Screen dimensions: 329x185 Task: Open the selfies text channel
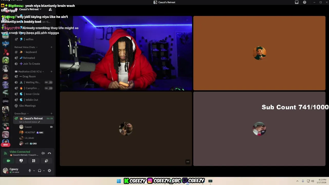(x=34, y=39)
